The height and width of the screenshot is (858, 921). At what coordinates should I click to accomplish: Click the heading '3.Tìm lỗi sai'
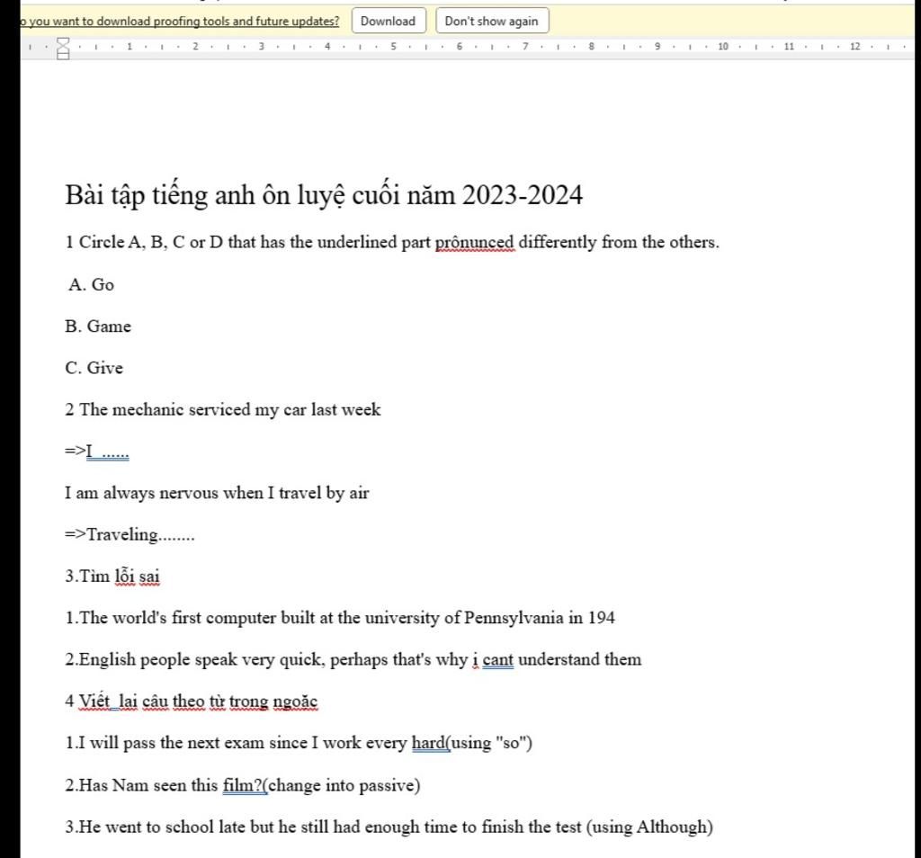point(112,576)
